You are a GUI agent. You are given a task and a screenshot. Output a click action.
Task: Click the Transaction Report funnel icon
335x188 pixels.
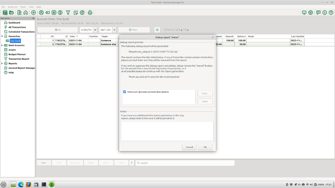tap(68, 13)
